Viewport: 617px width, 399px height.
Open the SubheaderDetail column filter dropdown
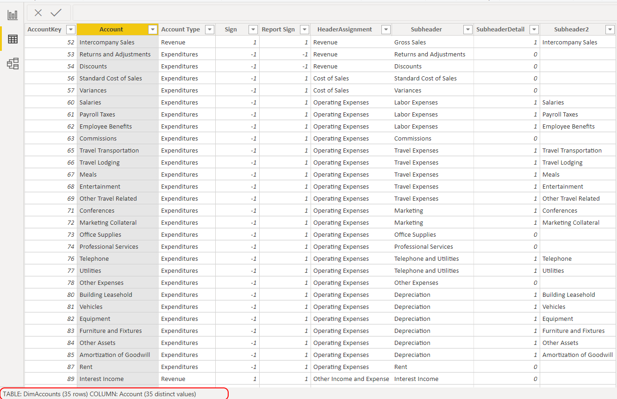[534, 30]
